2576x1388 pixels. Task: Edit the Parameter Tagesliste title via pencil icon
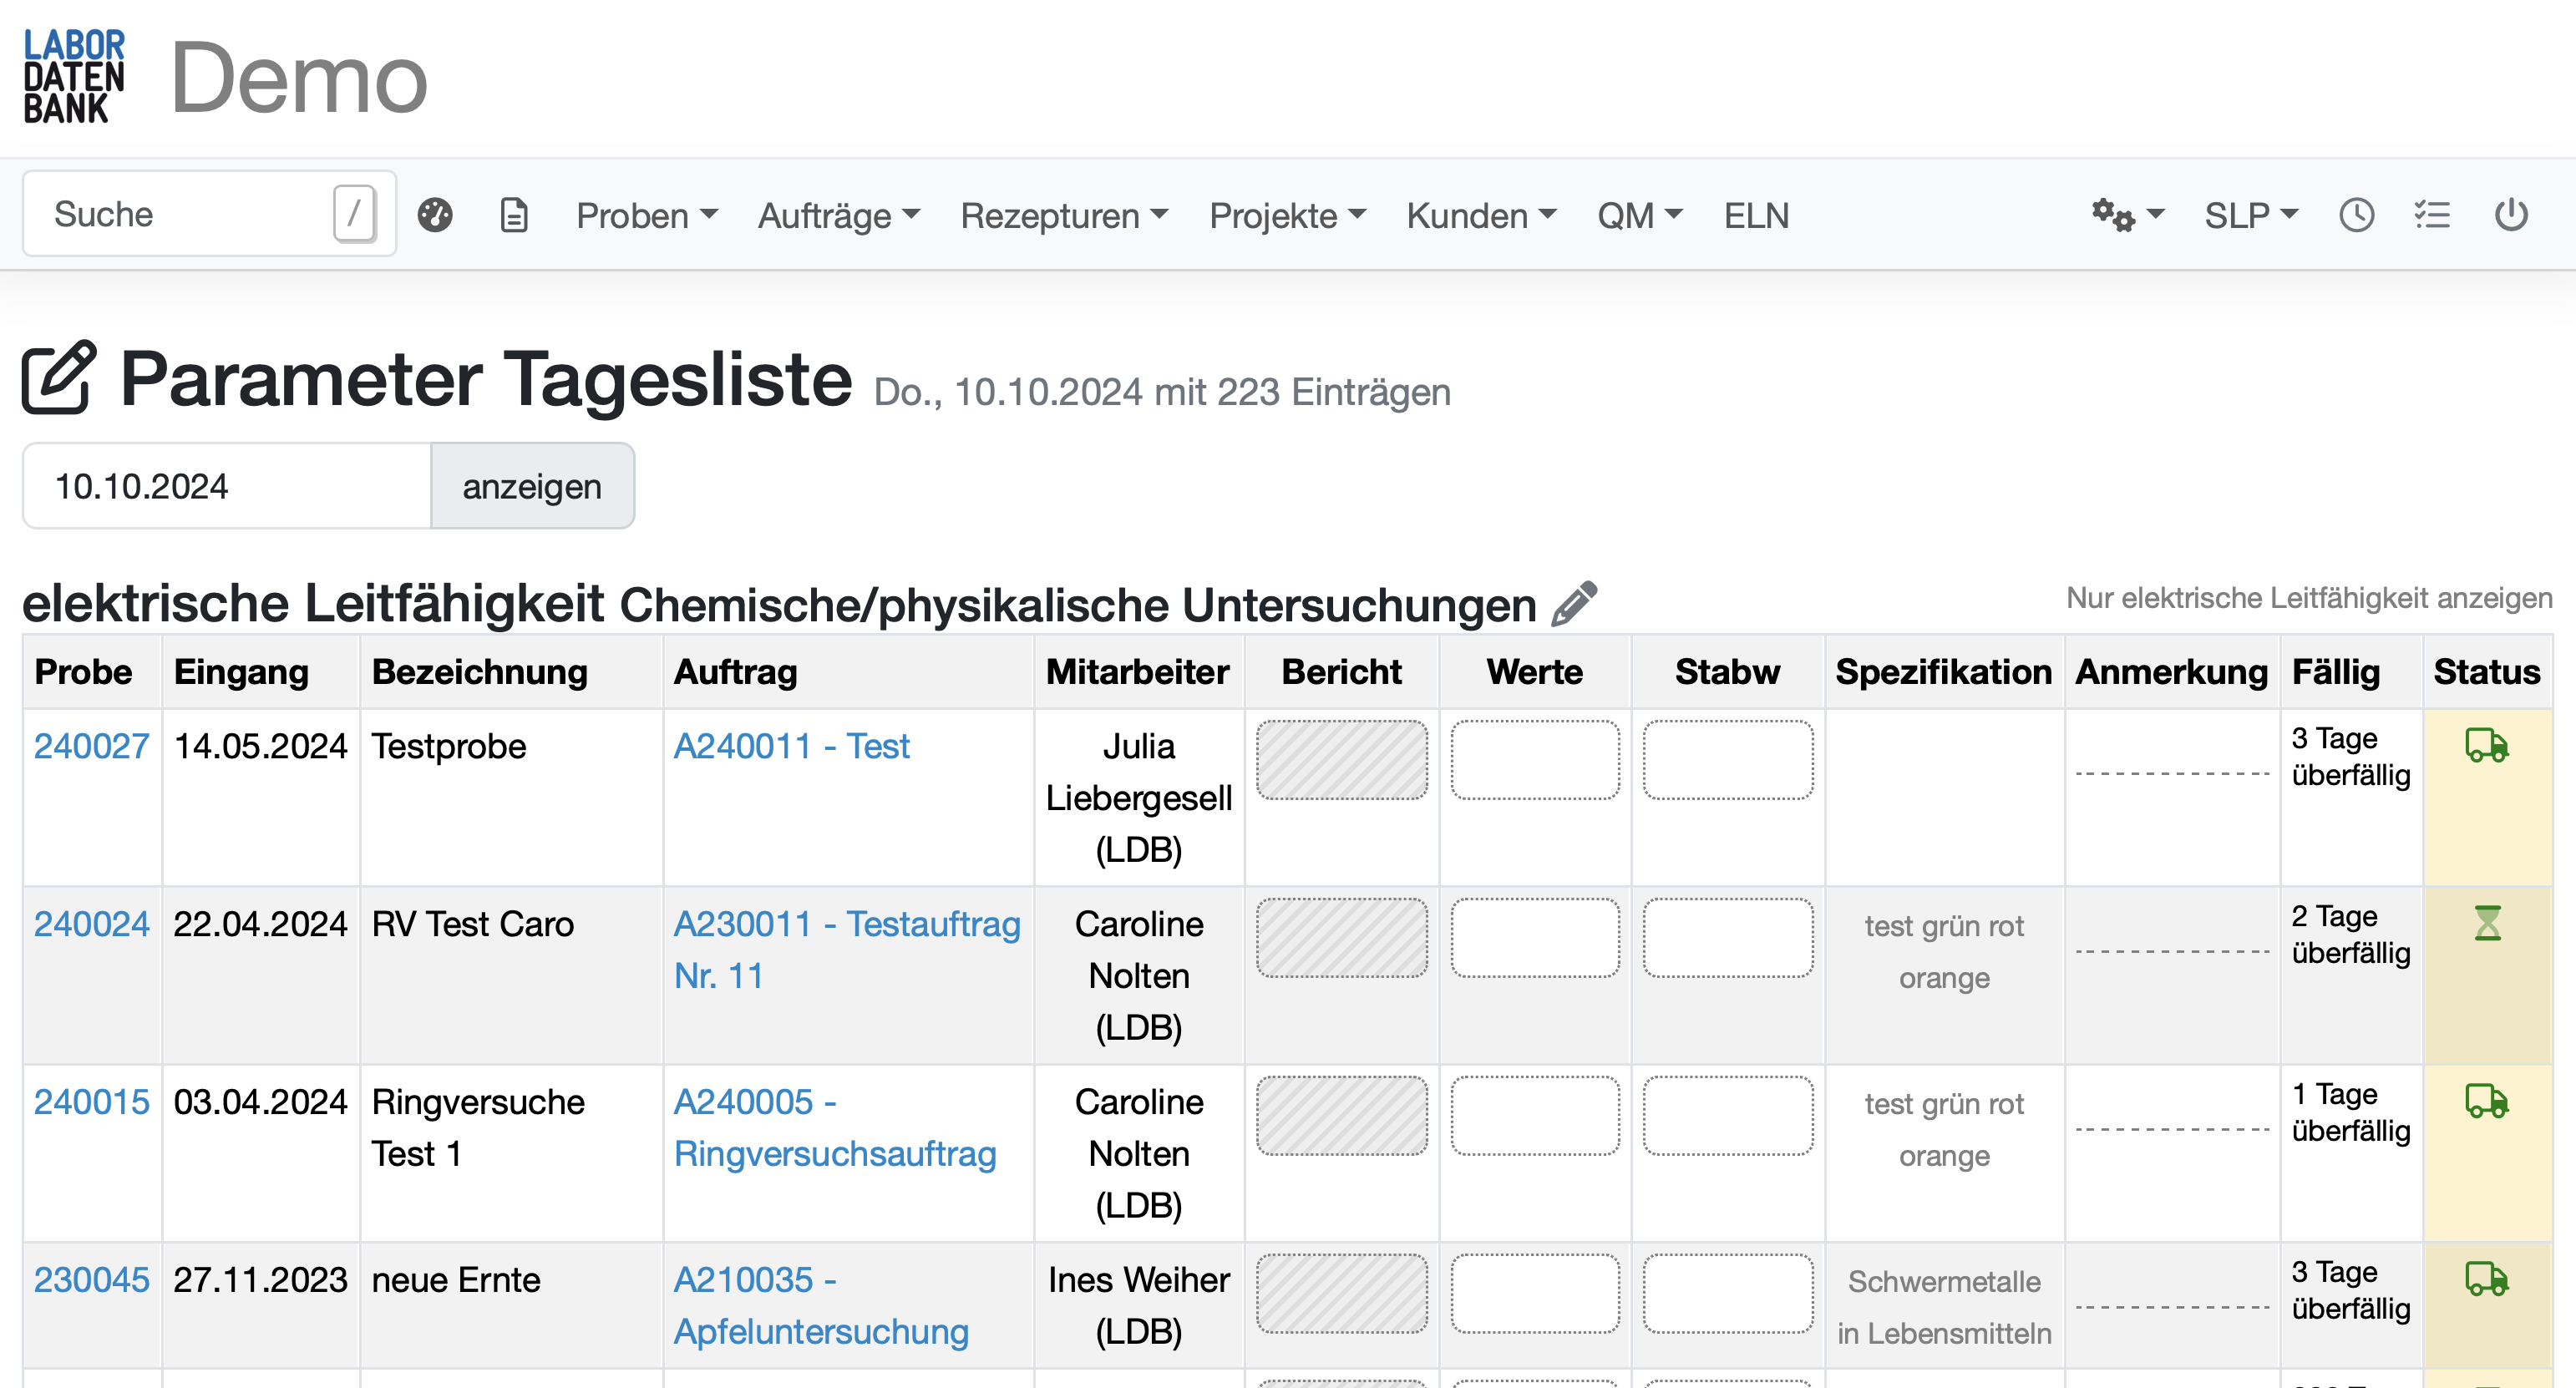tap(57, 378)
